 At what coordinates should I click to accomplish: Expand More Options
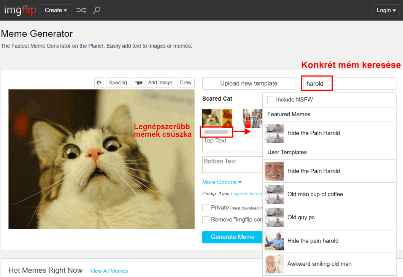click(222, 182)
